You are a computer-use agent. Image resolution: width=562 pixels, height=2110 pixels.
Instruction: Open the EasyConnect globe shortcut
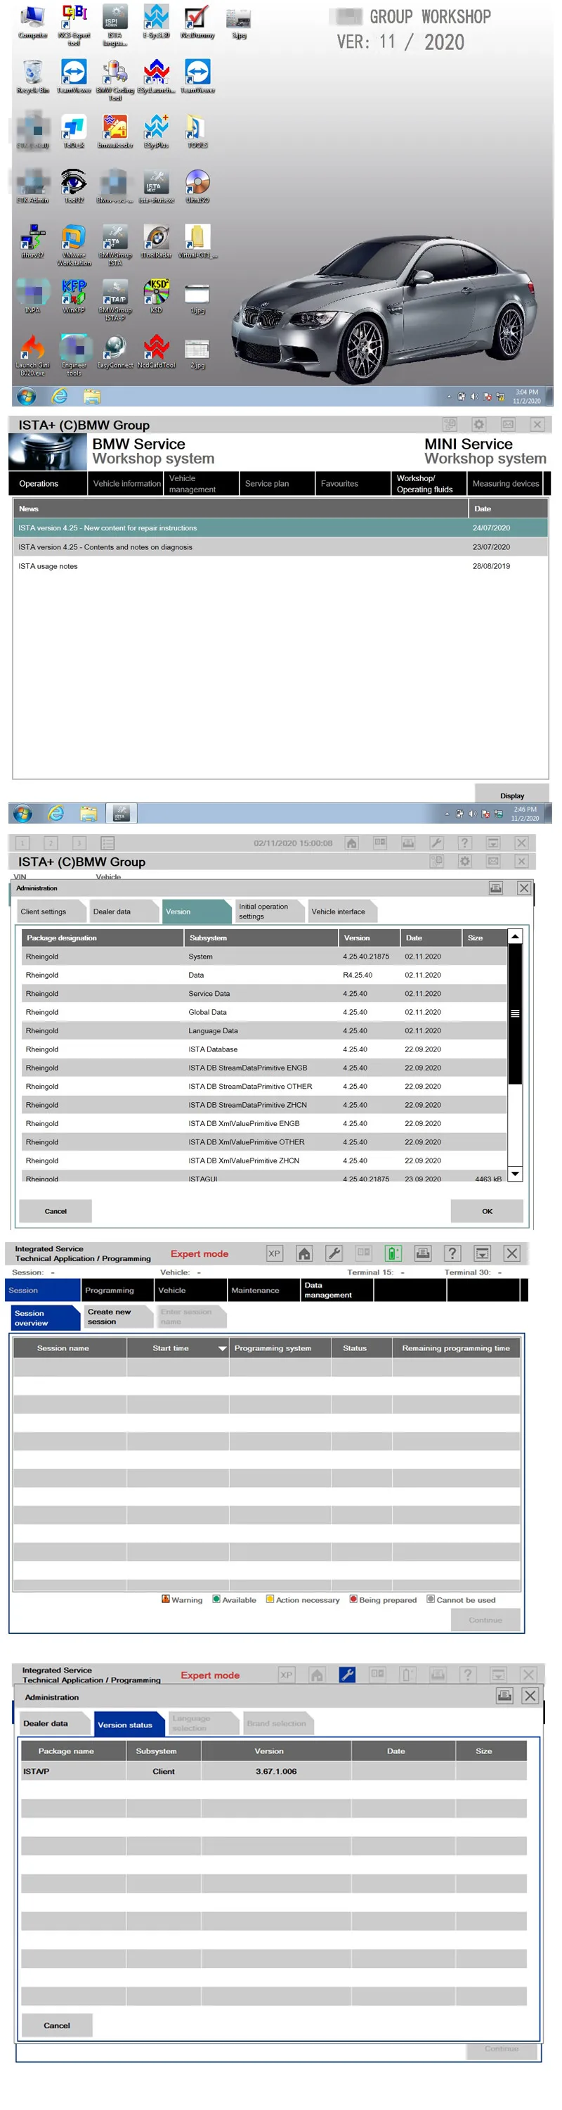click(115, 350)
